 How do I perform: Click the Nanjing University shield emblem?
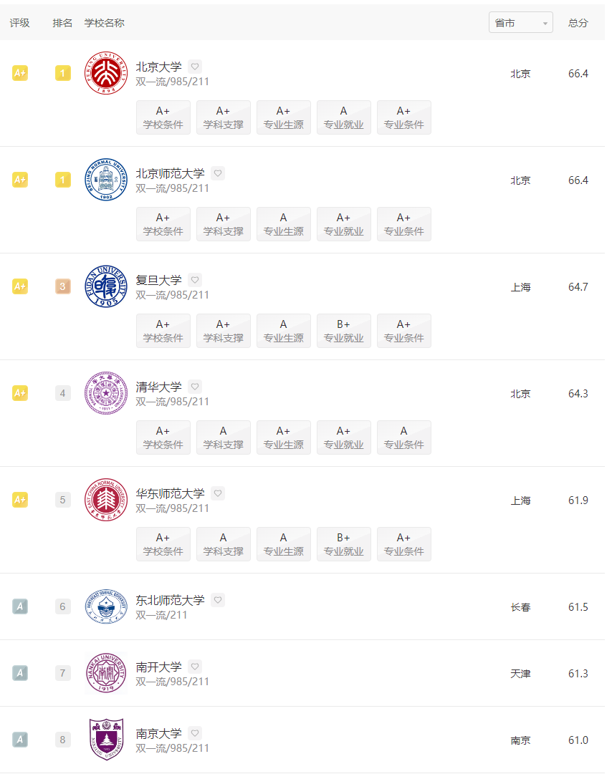(106, 740)
